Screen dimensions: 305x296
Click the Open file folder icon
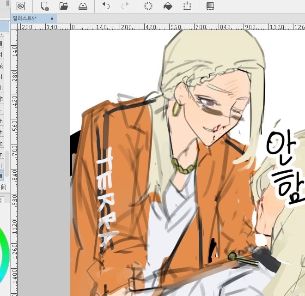64,6
